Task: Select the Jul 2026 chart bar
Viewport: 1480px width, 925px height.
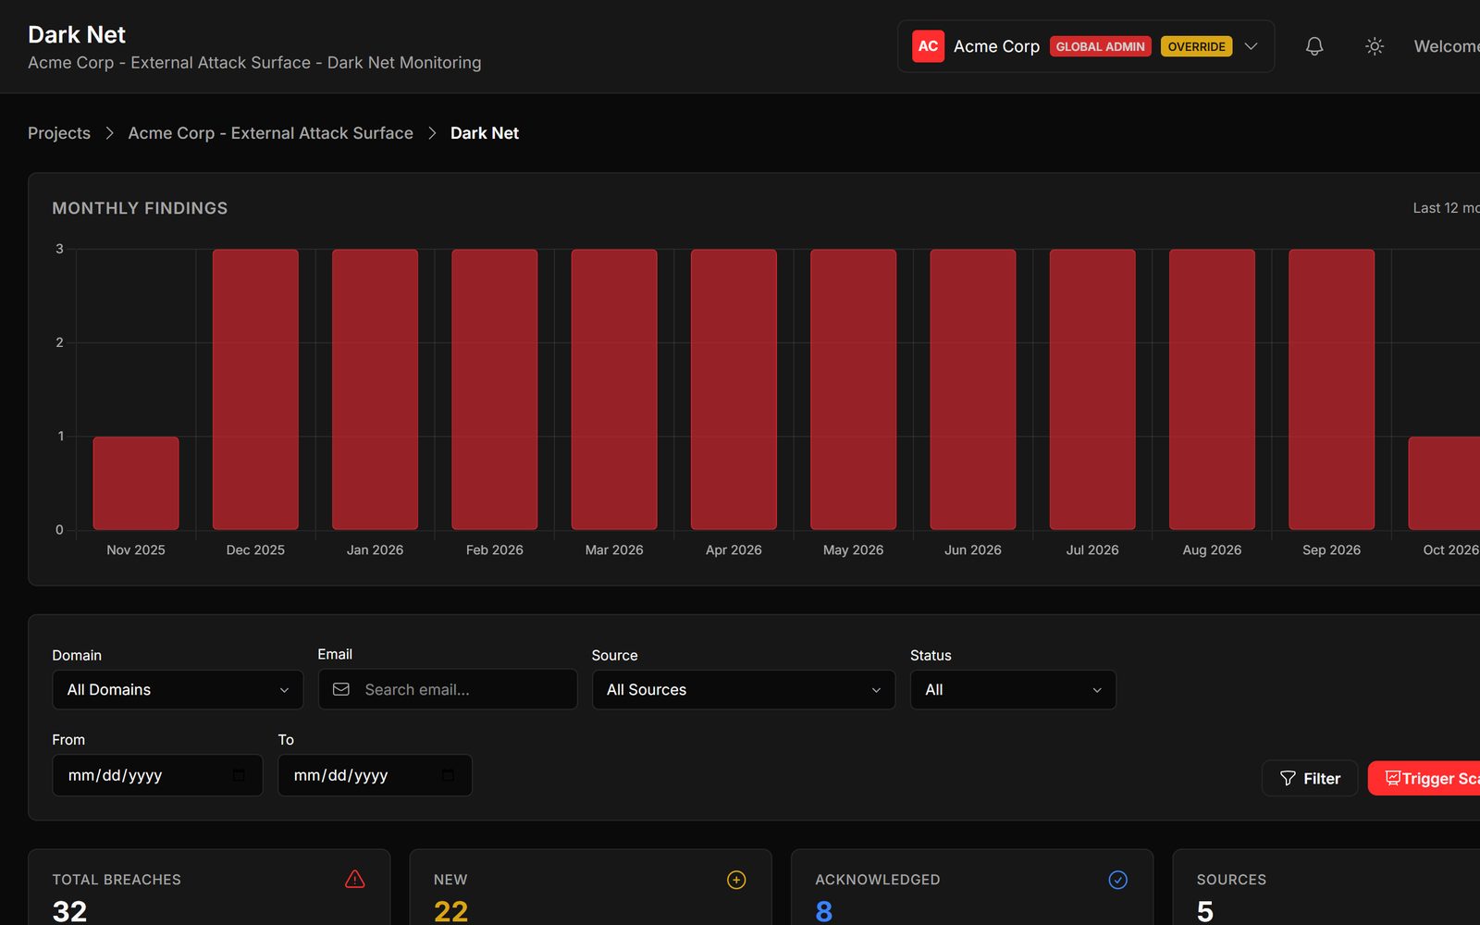Action: pos(1092,389)
